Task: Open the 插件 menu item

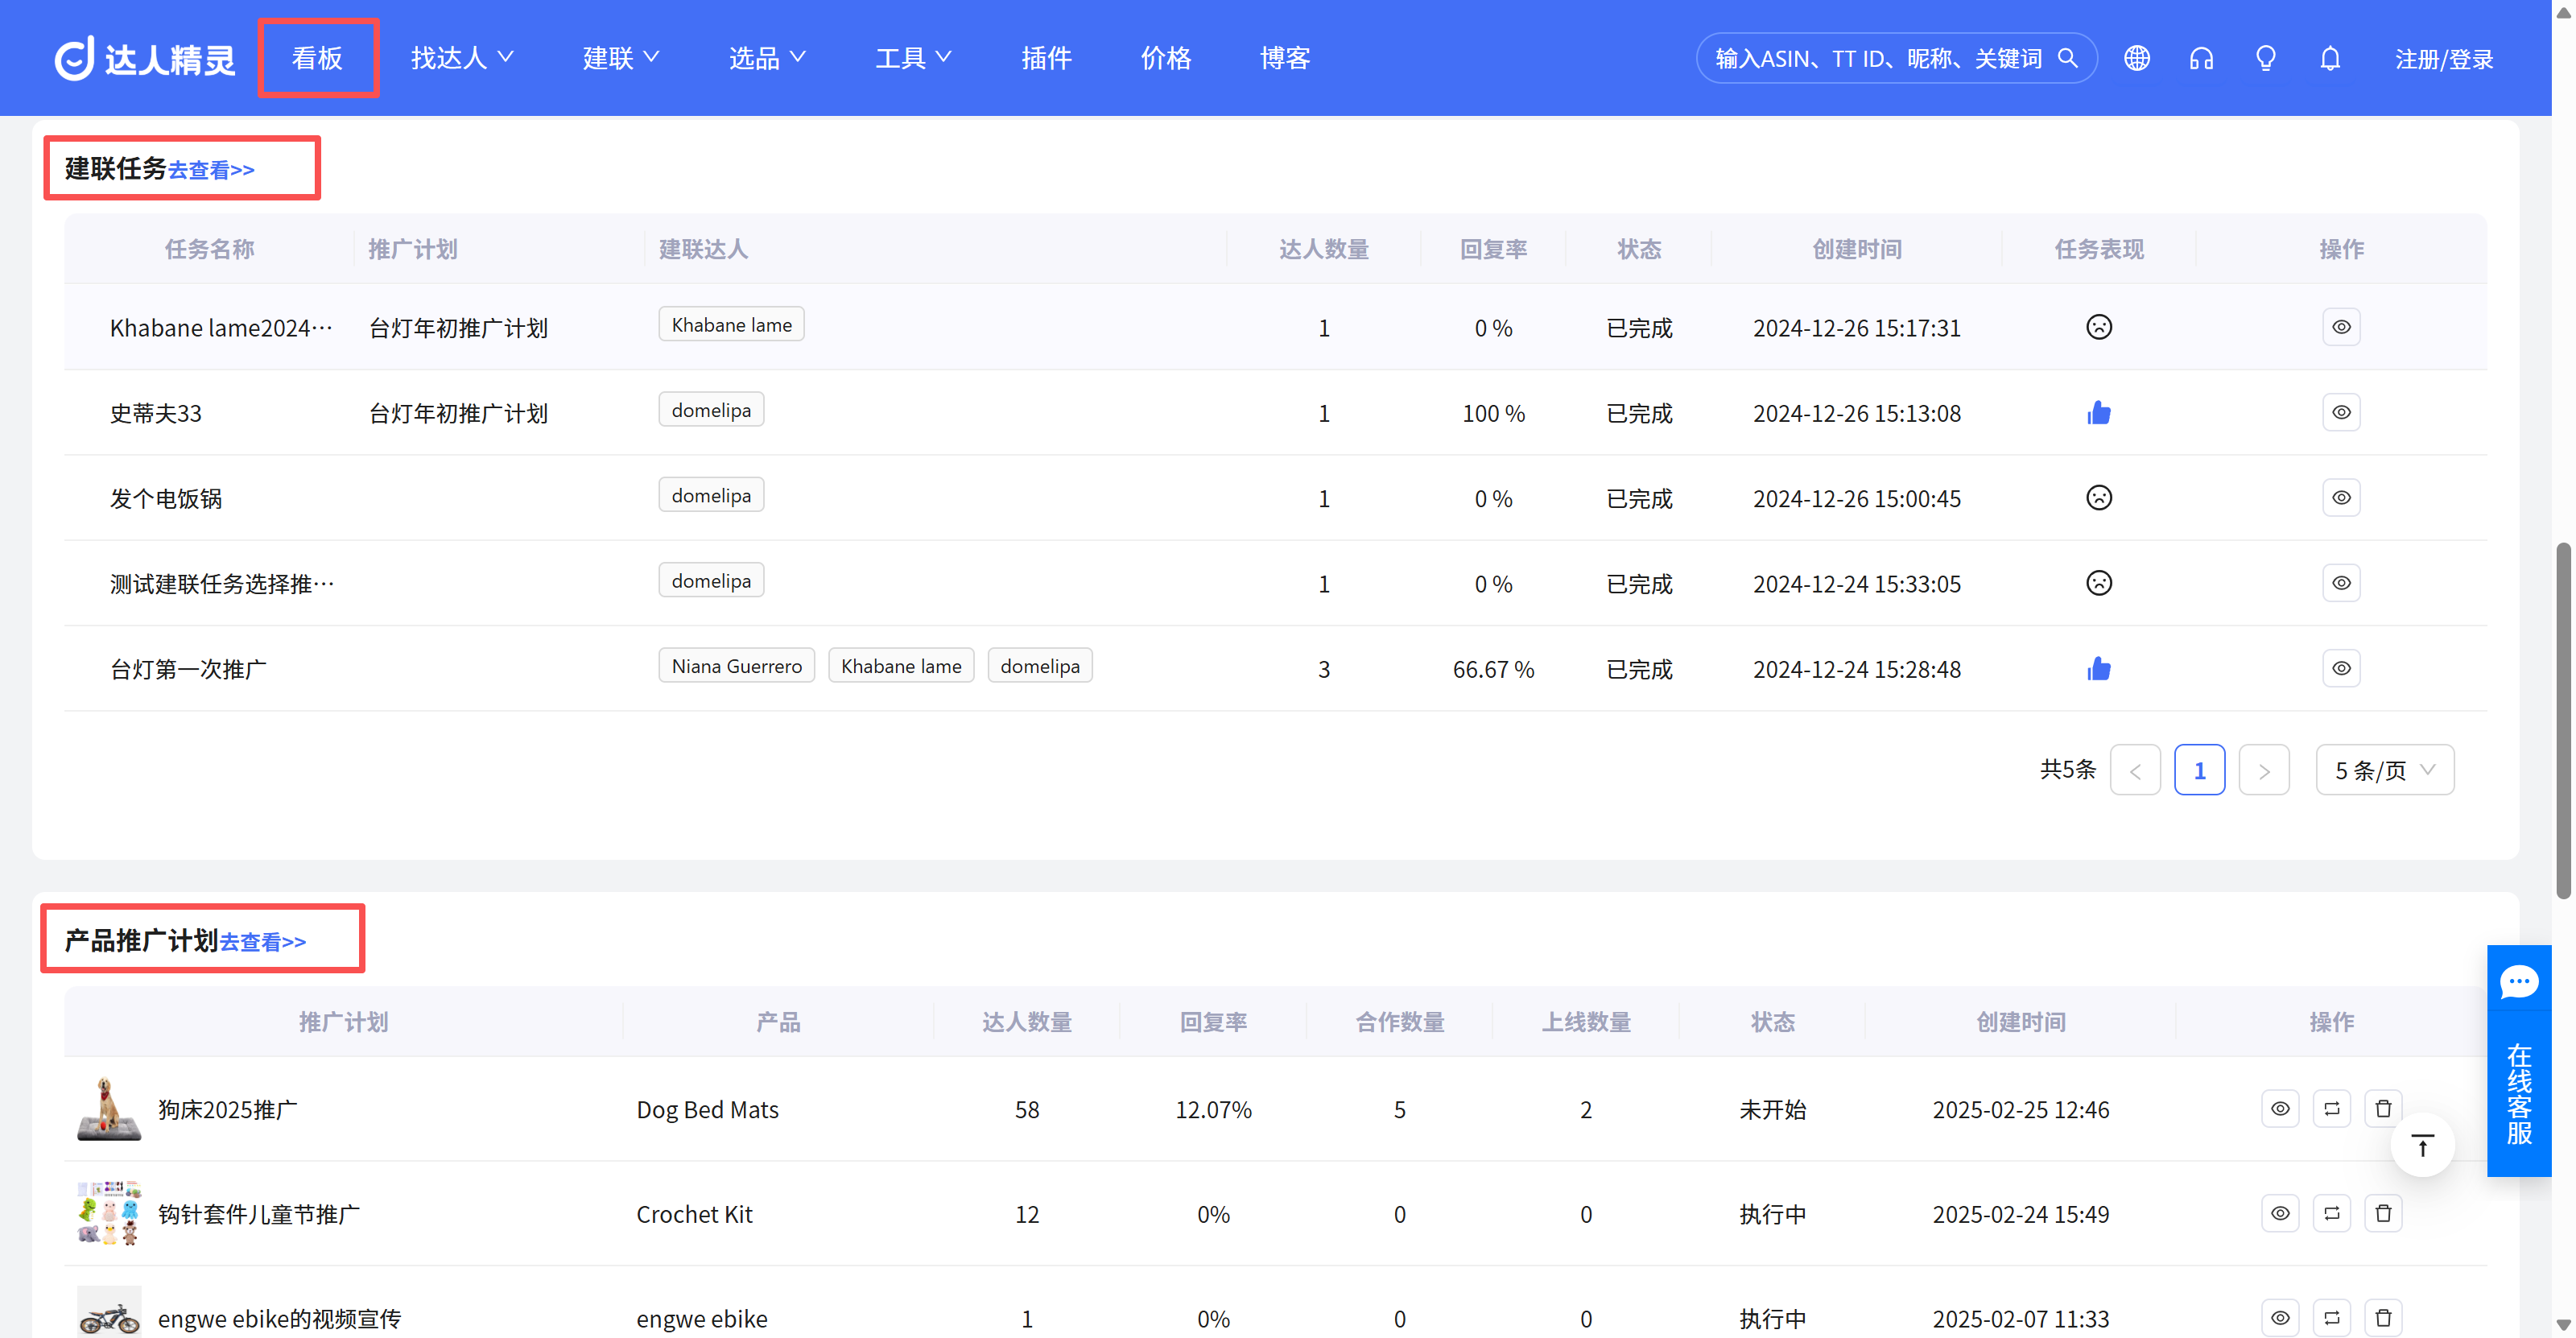Action: coord(1046,58)
